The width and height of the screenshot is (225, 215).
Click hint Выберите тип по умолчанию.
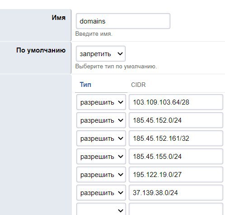click(x=116, y=67)
